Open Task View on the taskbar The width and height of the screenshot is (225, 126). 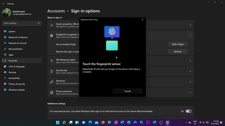click(x=71, y=122)
